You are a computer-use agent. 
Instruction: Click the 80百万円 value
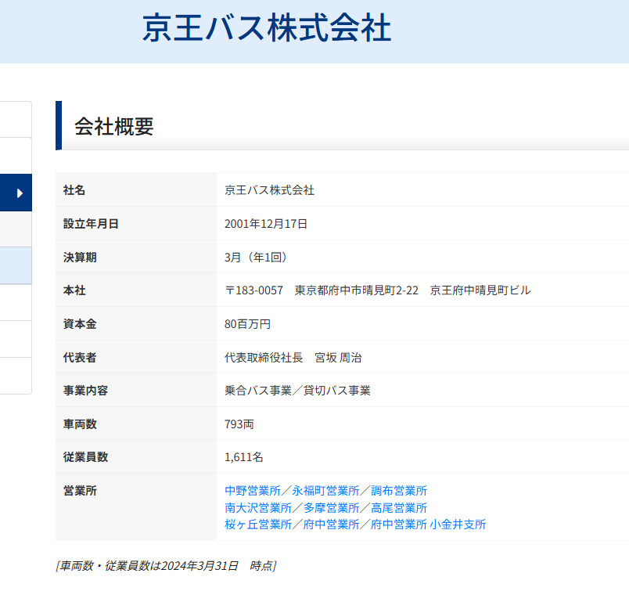[247, 323]
